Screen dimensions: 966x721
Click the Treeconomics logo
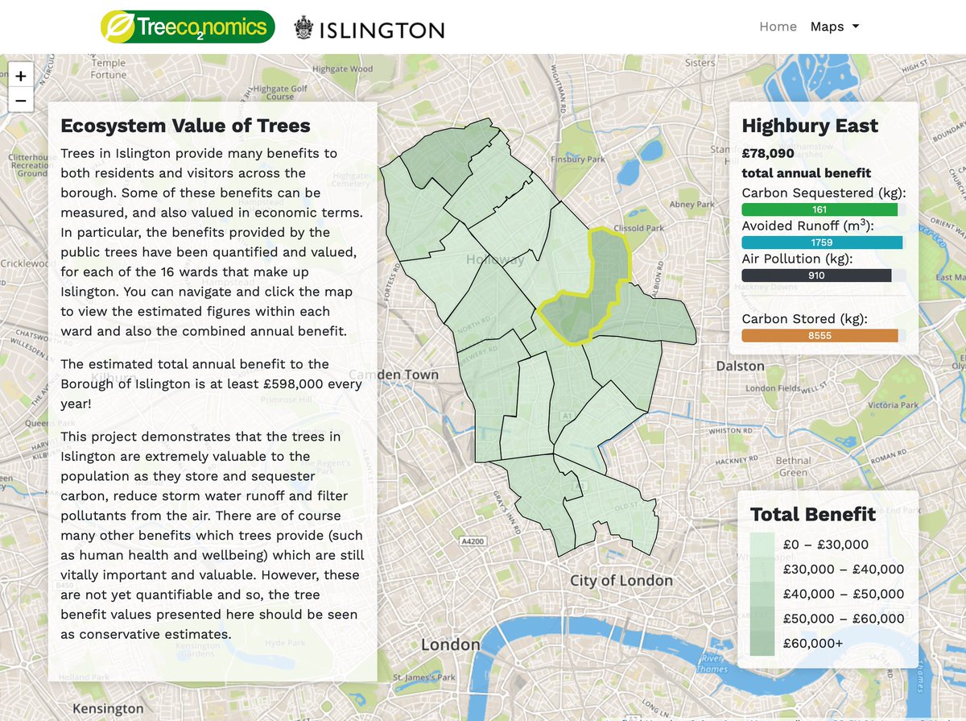(x=188, y=27)
